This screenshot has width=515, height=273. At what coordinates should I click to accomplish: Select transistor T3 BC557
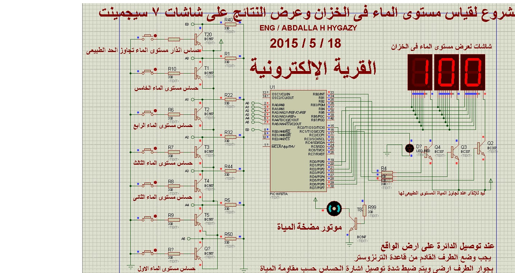pyautogui.click(x=198, y=152)
